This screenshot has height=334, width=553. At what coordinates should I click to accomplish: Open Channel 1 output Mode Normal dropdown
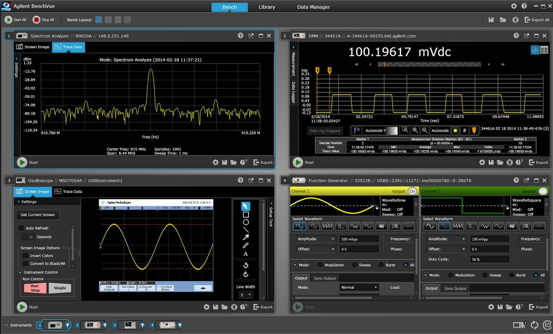click(x=359, y=287)
